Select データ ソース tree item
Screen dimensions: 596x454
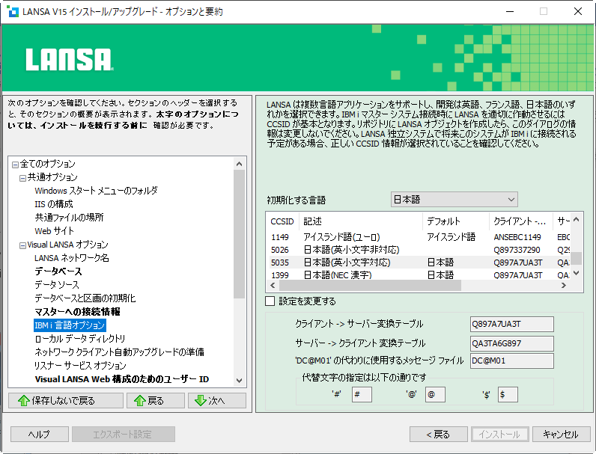pyautogui.click(x=57, y=285)
